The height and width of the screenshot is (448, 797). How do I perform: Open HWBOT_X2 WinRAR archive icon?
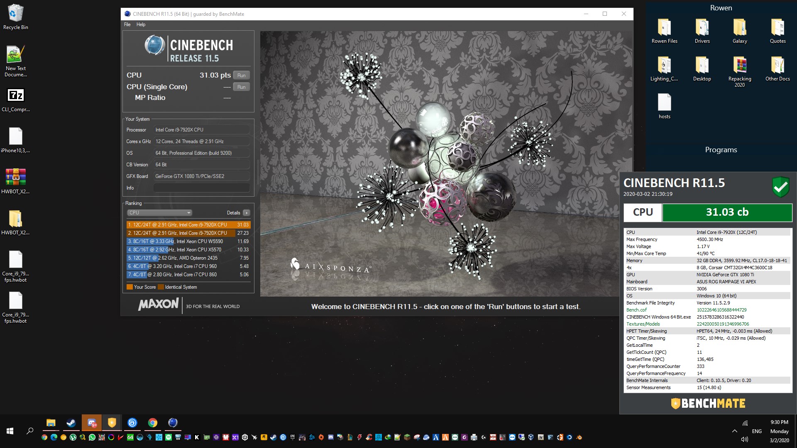click(16, 181)
